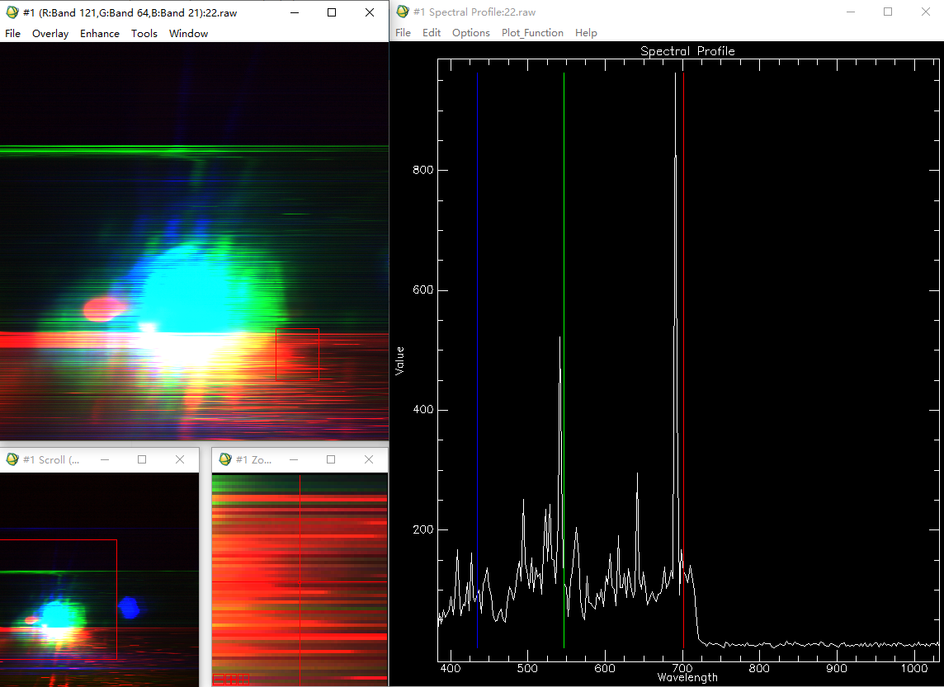Click Spectral Profile plot title text
Image resolution: width=944 pixels, height=687 pixels.
point(687,51)
